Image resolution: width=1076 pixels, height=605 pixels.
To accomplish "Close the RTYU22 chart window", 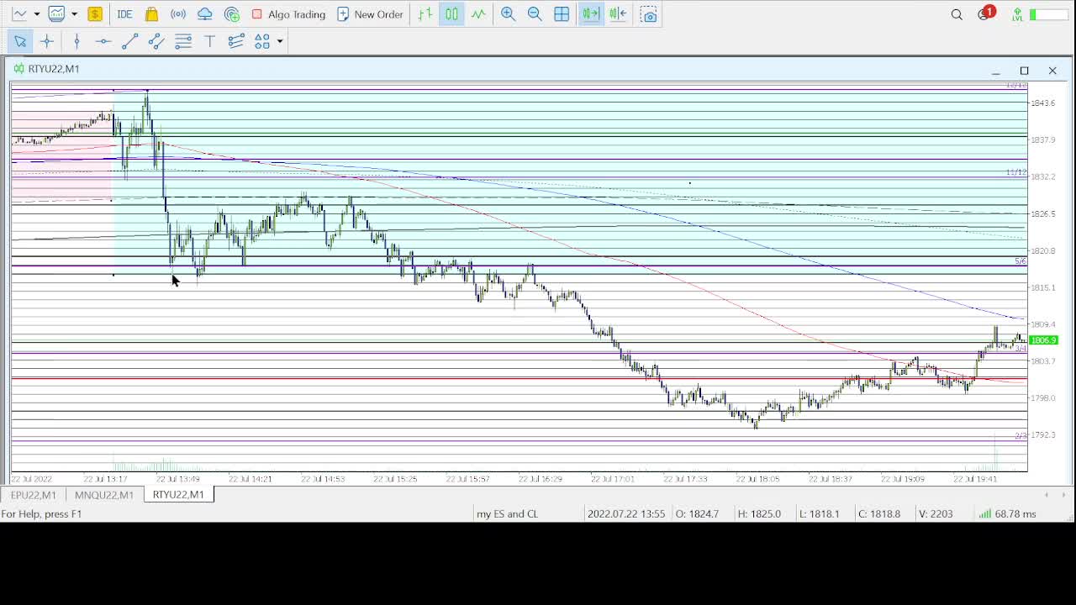I will (x=1052, y=71).
